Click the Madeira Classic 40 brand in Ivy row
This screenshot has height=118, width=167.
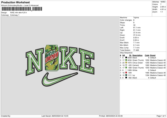[158, 75]
